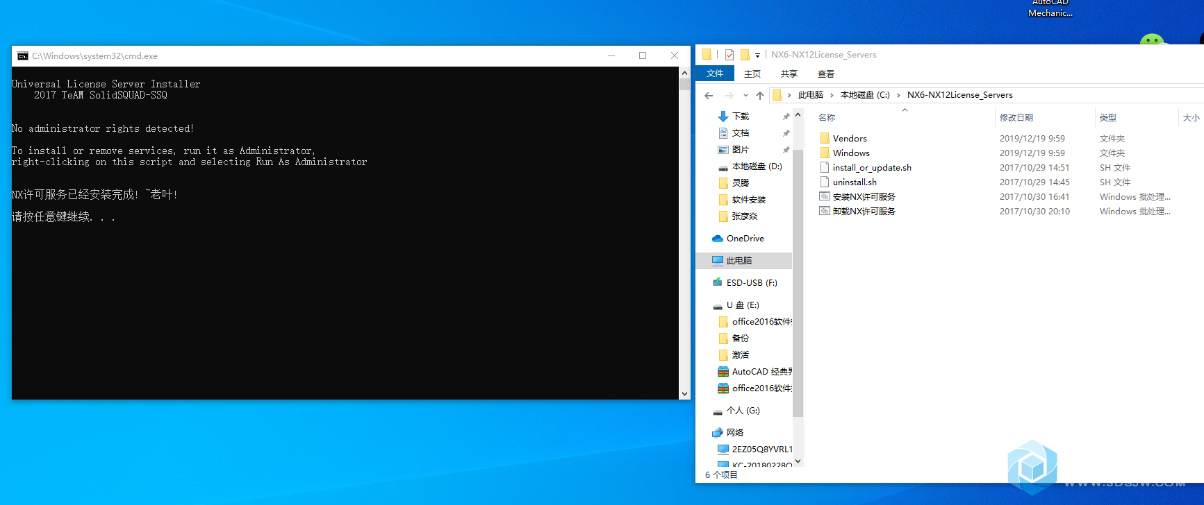Select the install_or_update.sh file icon
The height and width of the screenshot is (505, 1204).
click(825, 168)
